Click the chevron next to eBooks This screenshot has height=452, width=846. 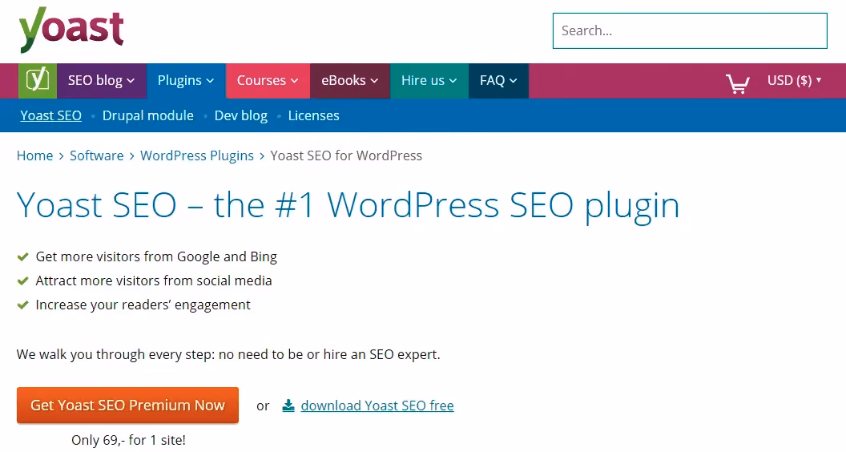pos(374,81)
